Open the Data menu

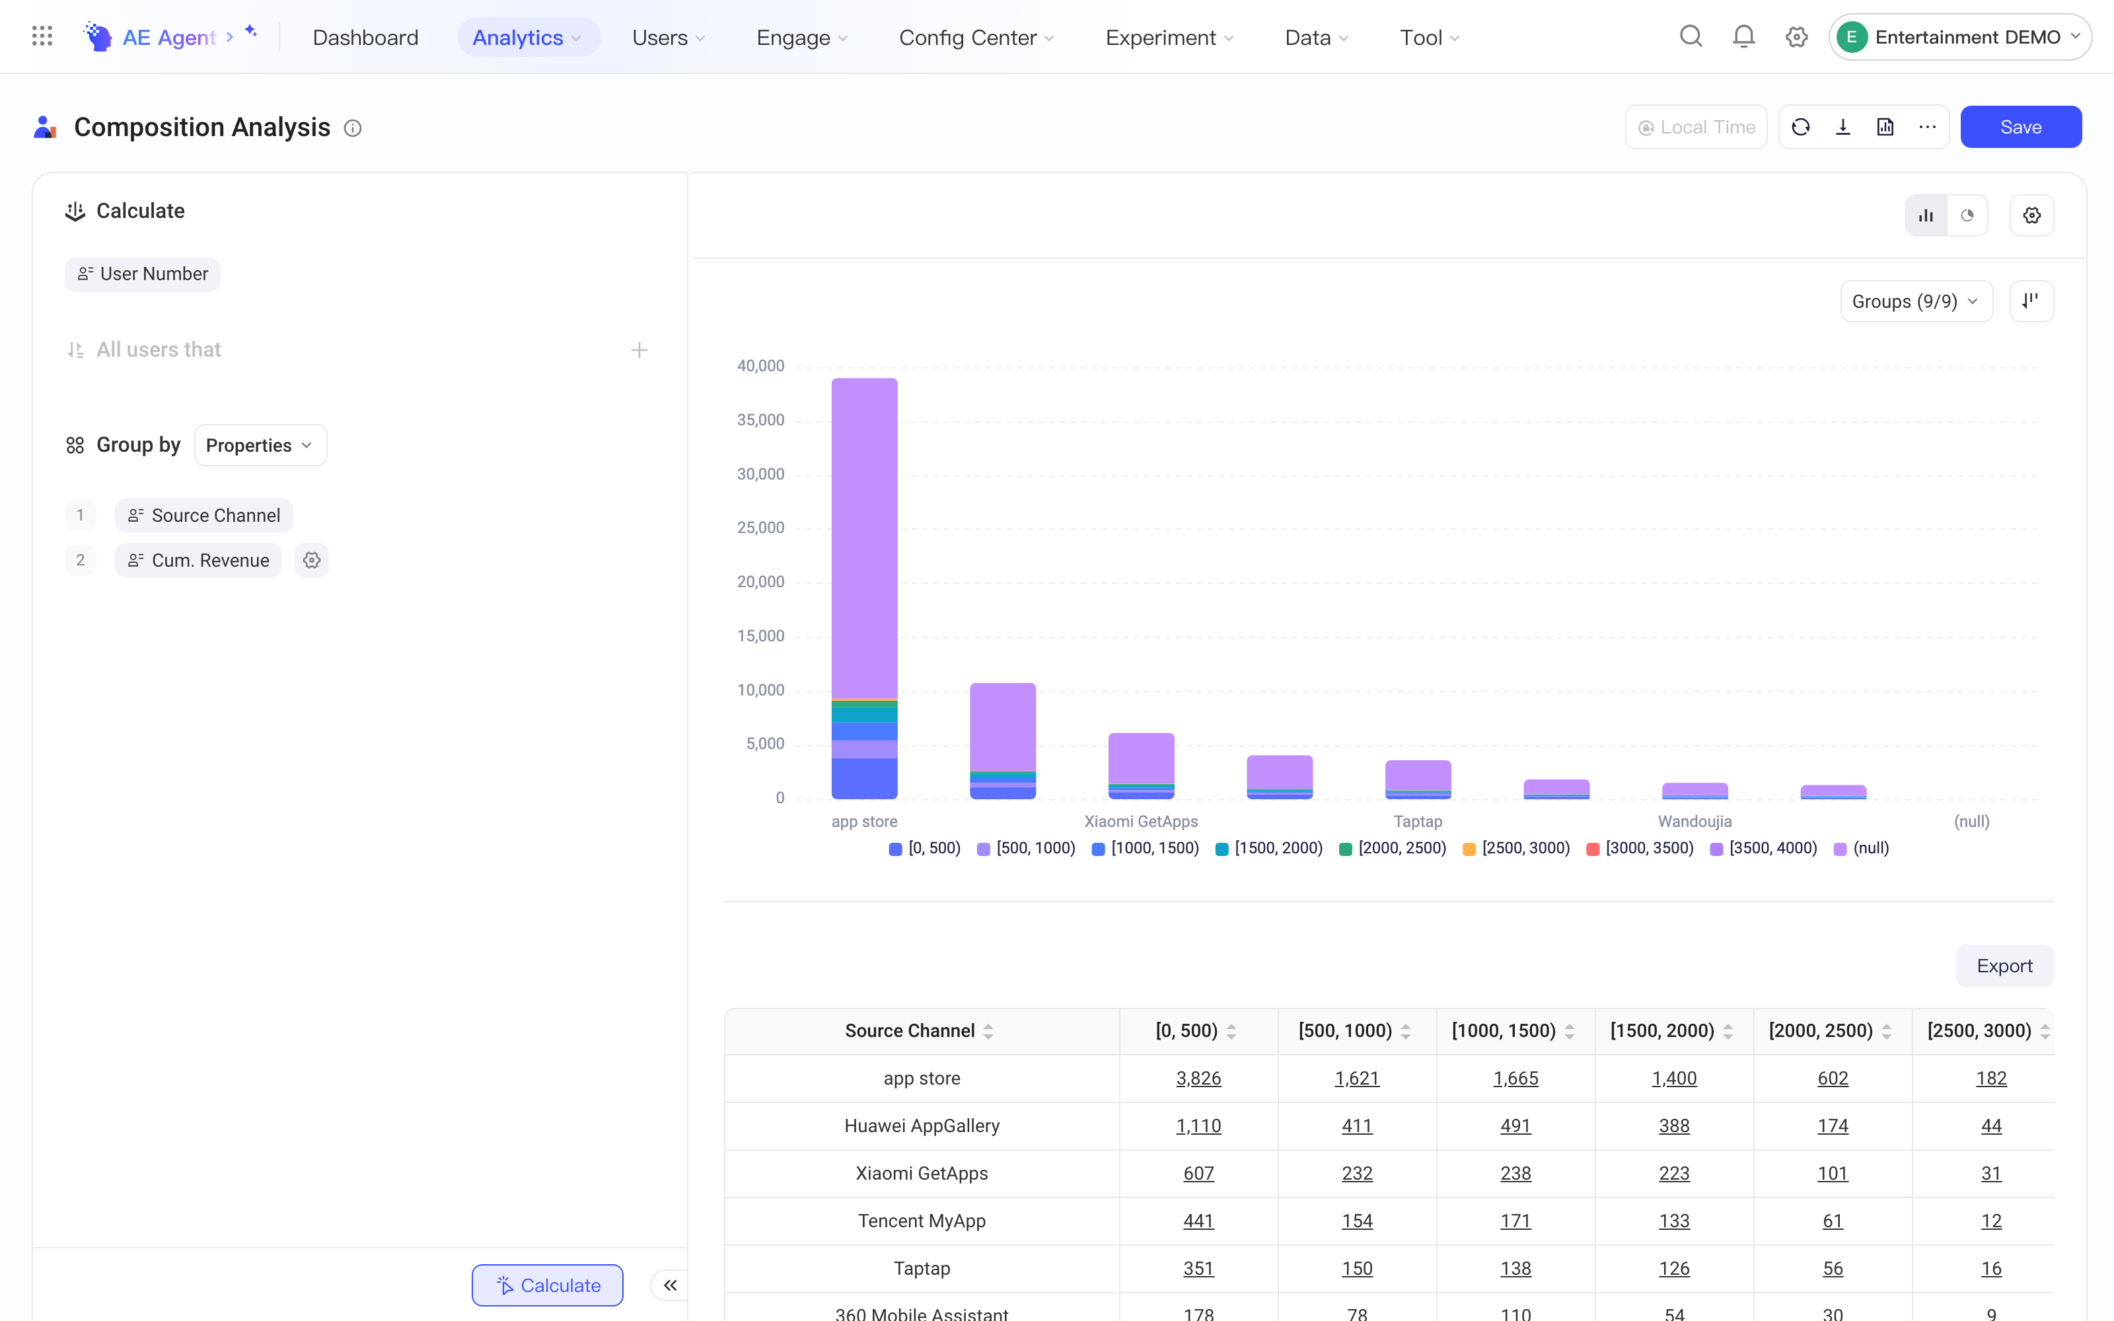(x=1317, y=38)
